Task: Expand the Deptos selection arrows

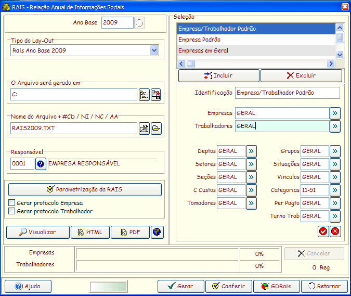Action: click(251, 151)
